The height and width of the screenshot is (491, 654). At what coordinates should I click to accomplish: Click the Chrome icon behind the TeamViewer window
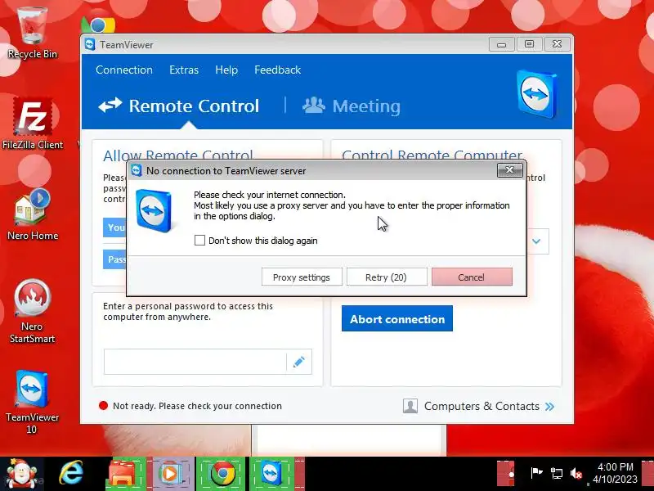[x=98, y=25]
